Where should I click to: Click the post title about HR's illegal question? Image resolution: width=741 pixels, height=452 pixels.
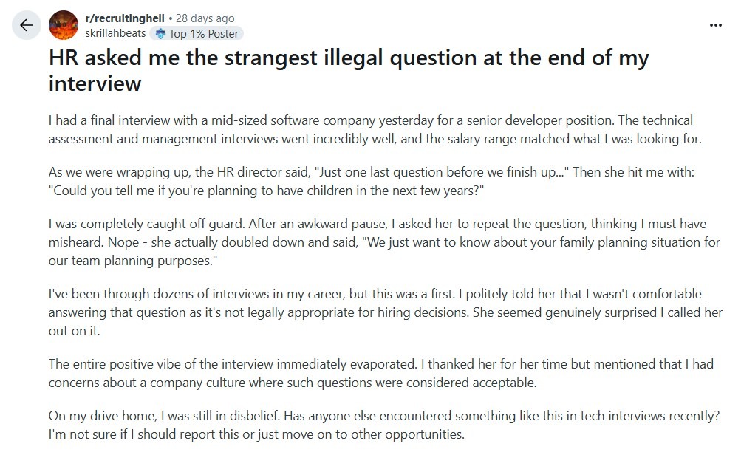pos(349,70)
